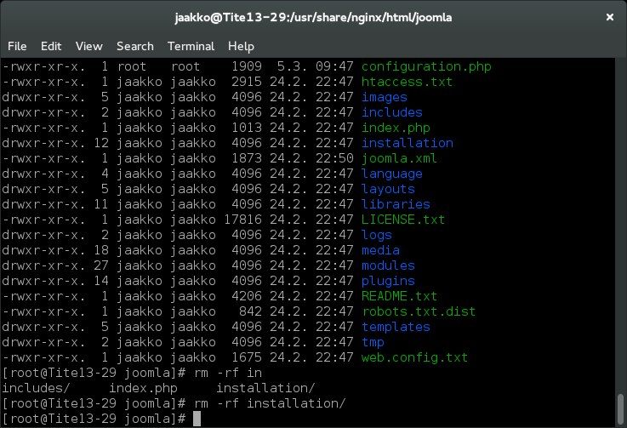Click the configuration.php filename
The height and width of the screenshot is (428, 627).
[426, 66]
